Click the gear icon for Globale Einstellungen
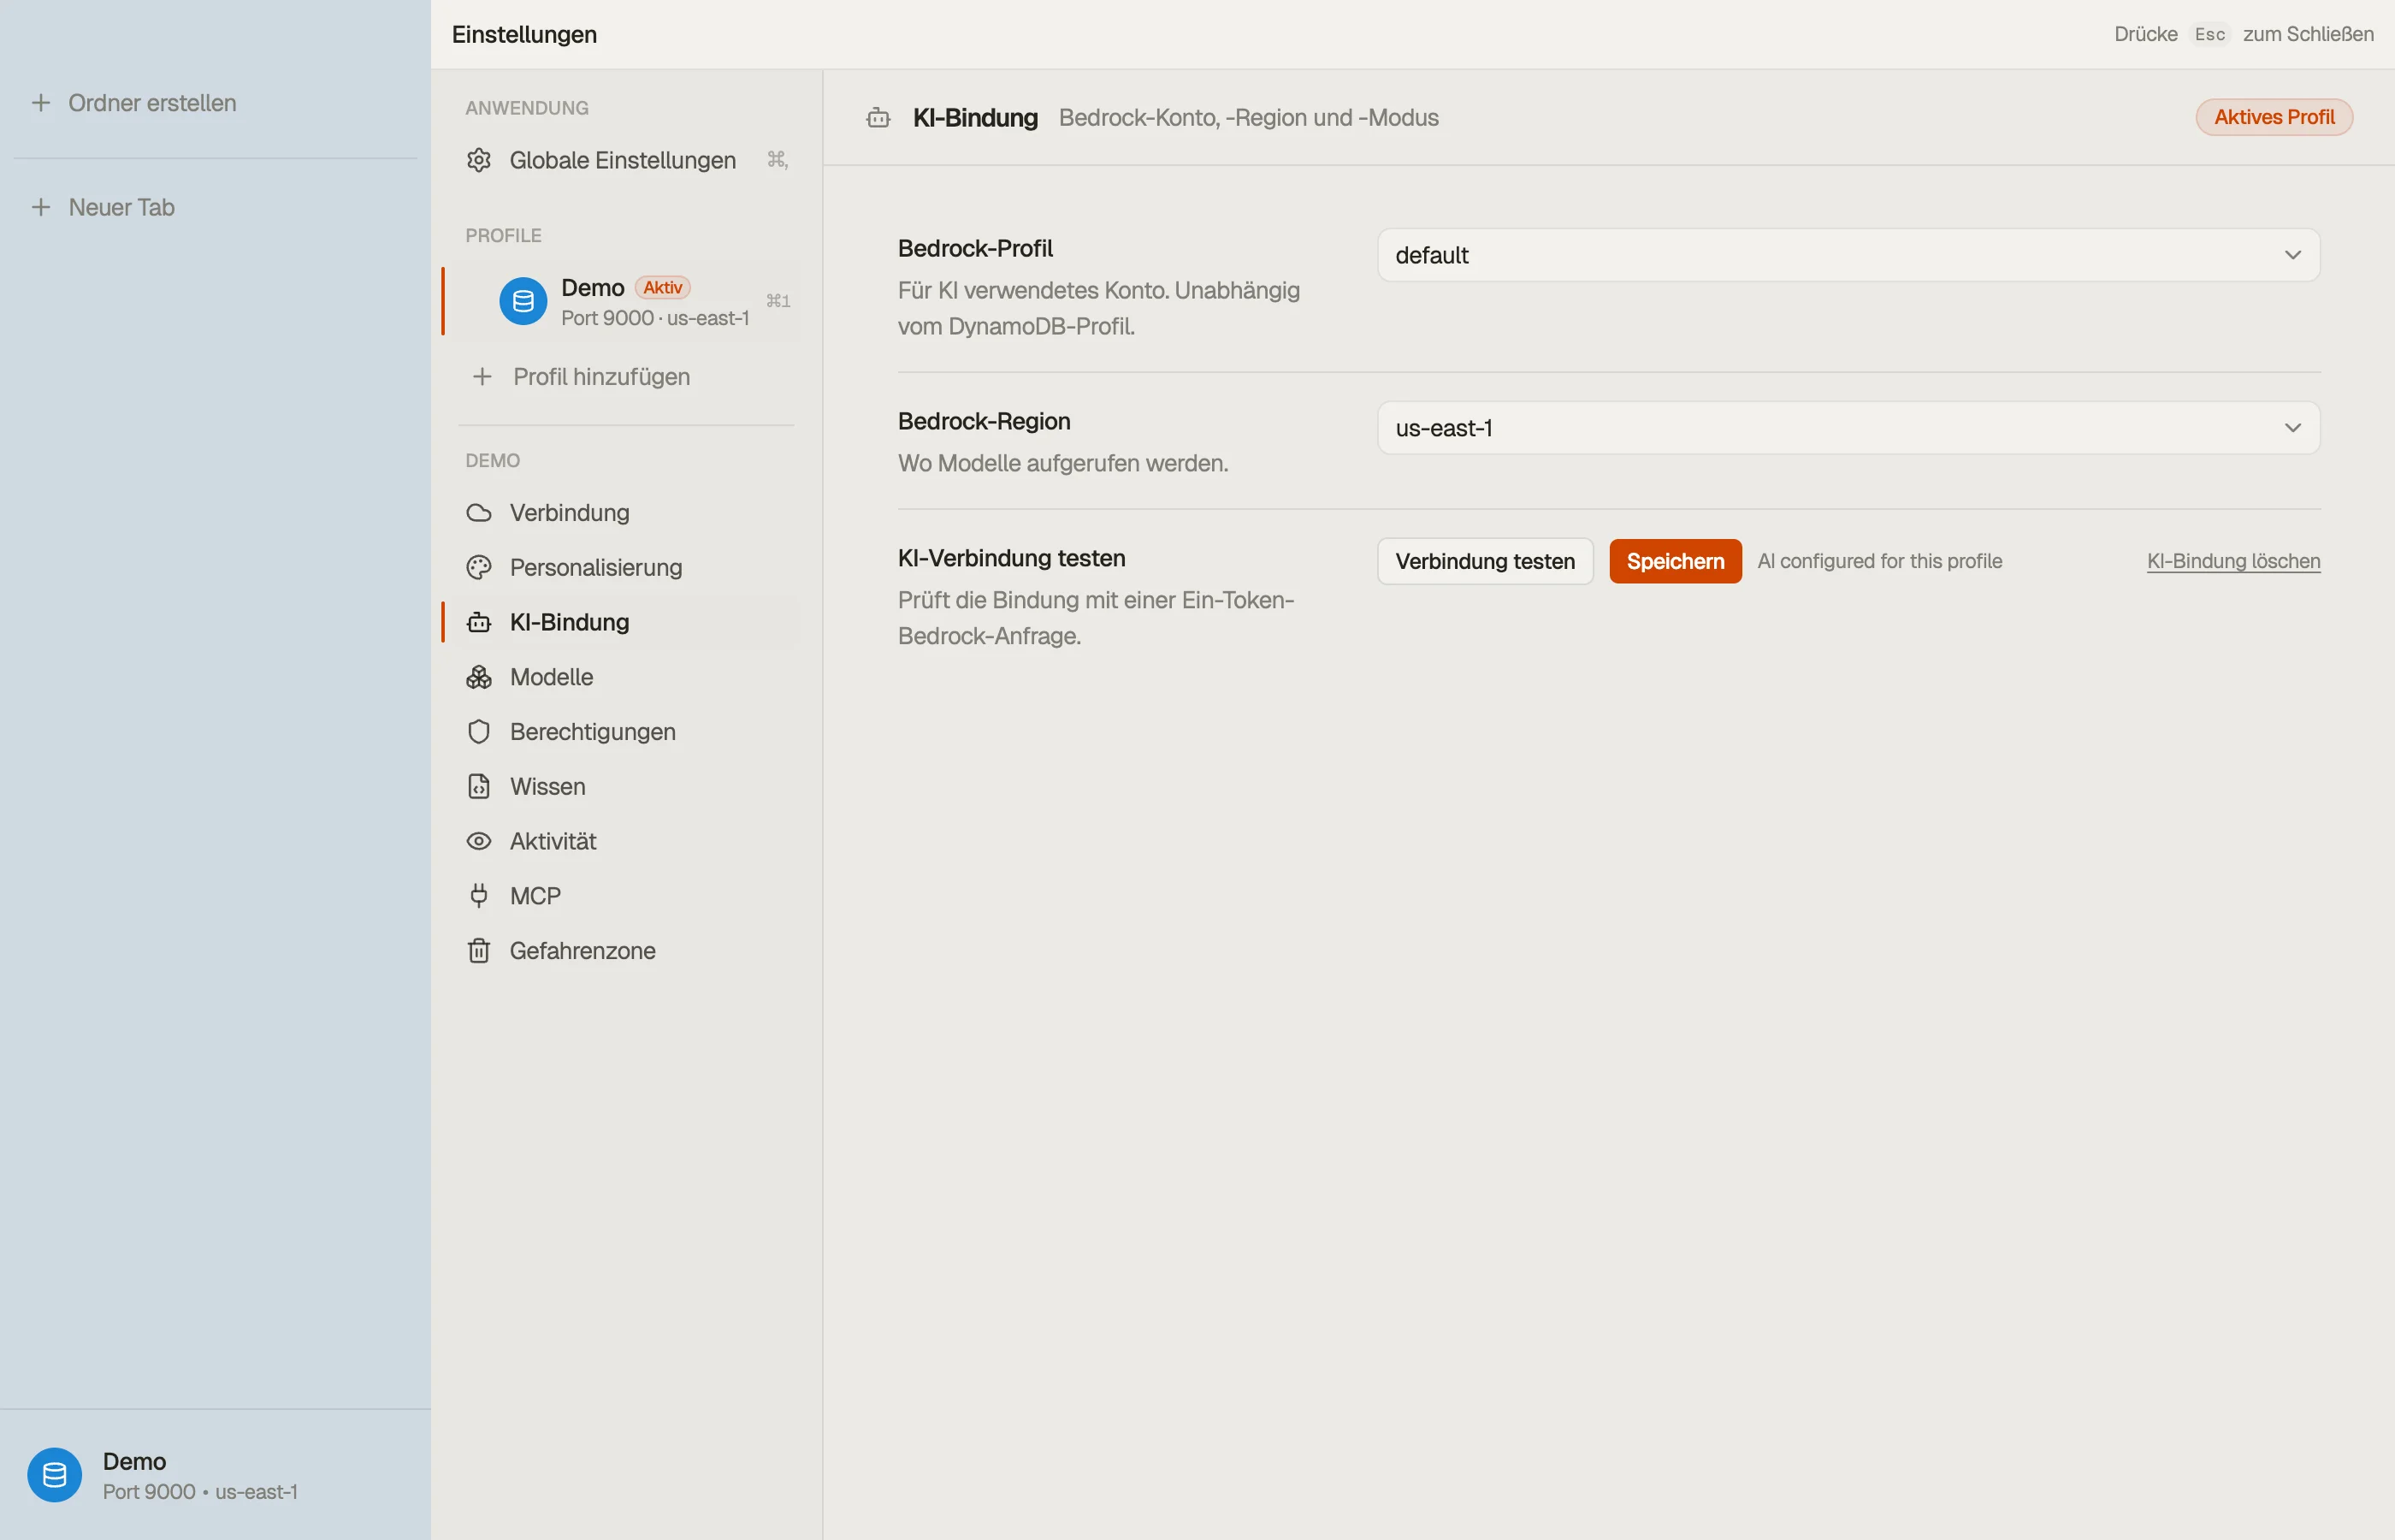 tap(479, 160)
